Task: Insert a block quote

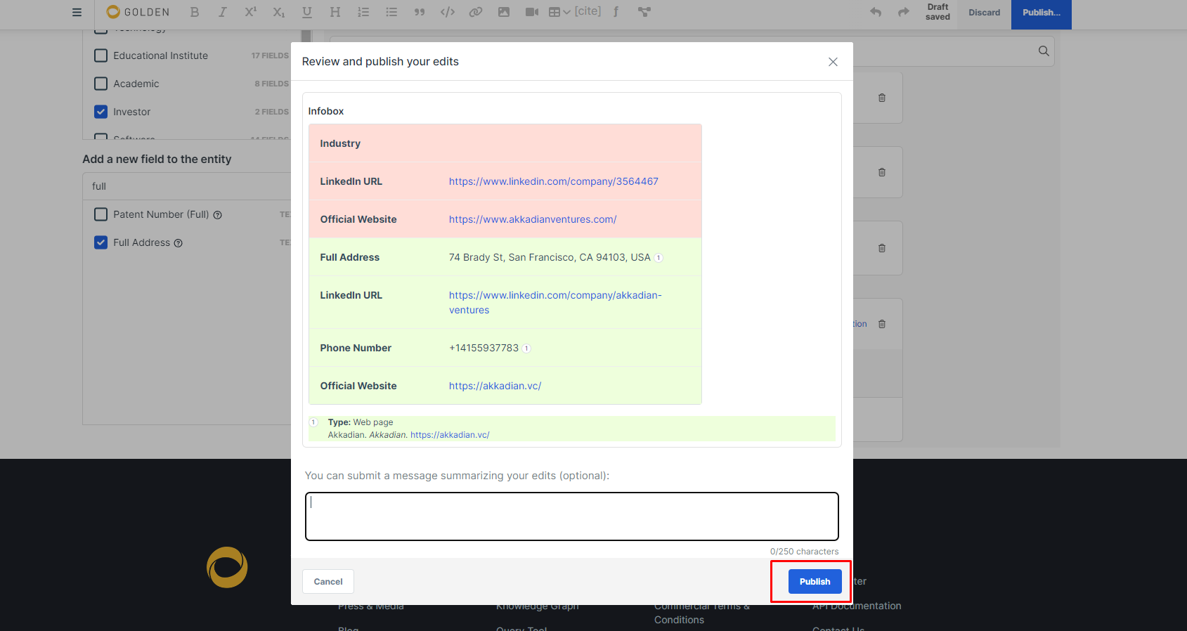Action: coord(420,12)
